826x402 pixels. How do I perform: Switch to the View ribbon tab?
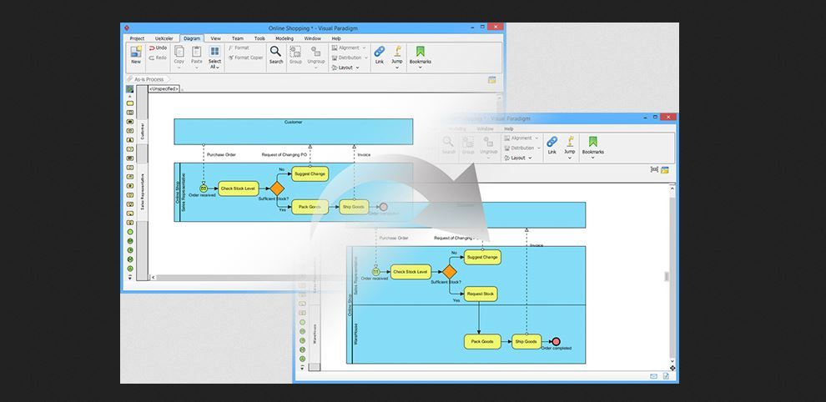215,38
